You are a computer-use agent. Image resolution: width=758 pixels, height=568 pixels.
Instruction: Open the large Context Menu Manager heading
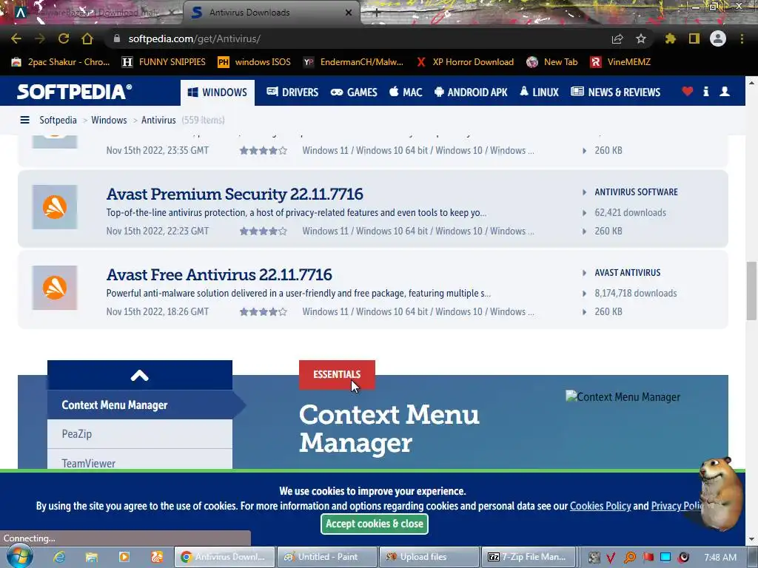[389, 428]
